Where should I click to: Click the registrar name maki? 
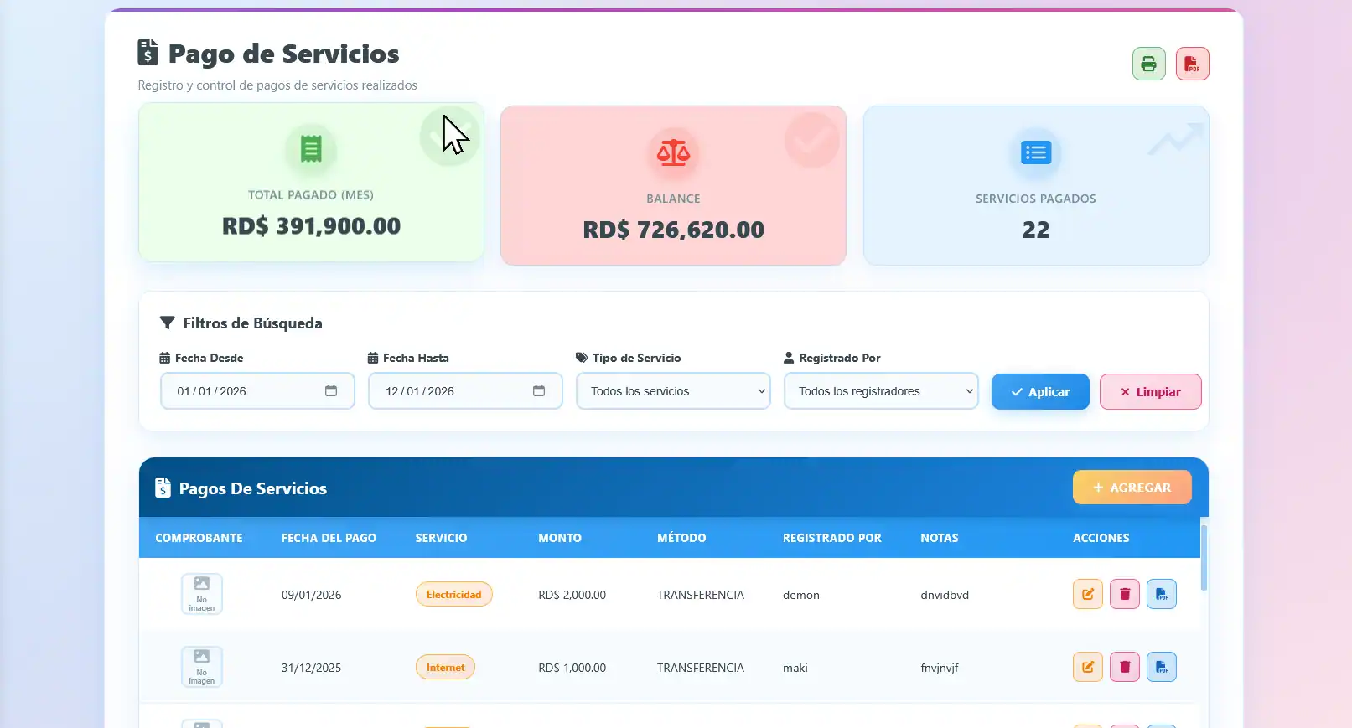[795, 668]
